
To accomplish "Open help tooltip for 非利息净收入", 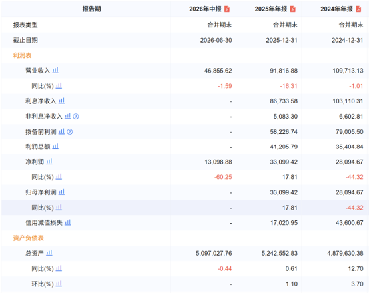I will pos(76,117).
